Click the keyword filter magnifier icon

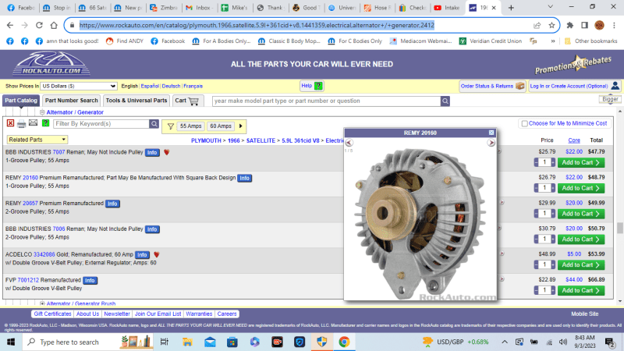(154, 124)
